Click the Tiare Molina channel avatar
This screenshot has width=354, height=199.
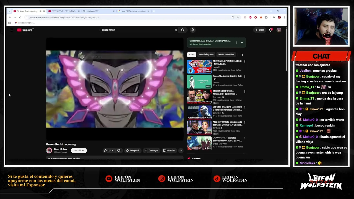point(49,150)
